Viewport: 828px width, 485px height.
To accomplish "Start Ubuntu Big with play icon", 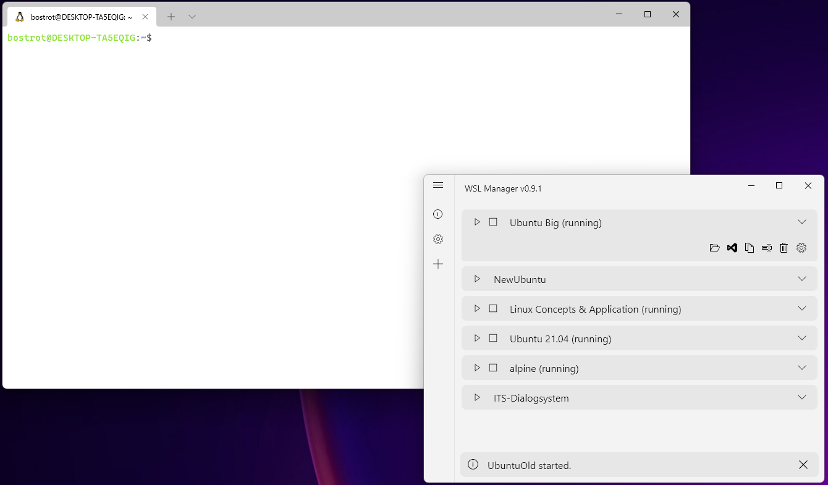I will click(477, 222).
